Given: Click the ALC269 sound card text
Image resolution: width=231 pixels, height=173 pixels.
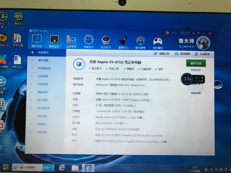Looking at the screenshot, I should (129, 136).
